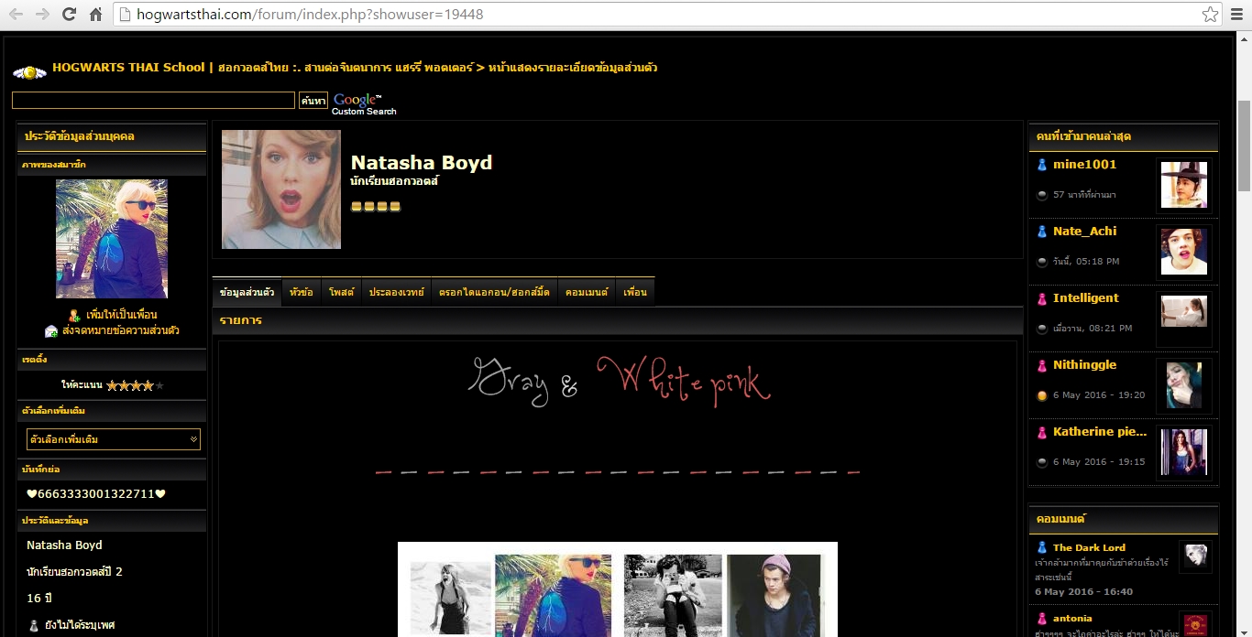Viewport: 1252px width, 637px height.
Task: Open the Chrome menu icon
Action: tap(1236, 15)
